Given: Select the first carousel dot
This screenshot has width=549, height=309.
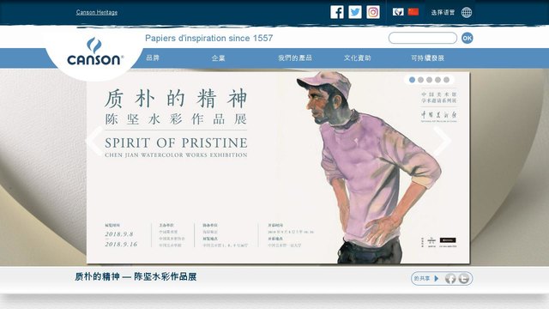Looking at the screenshot, I should (412, 80).
